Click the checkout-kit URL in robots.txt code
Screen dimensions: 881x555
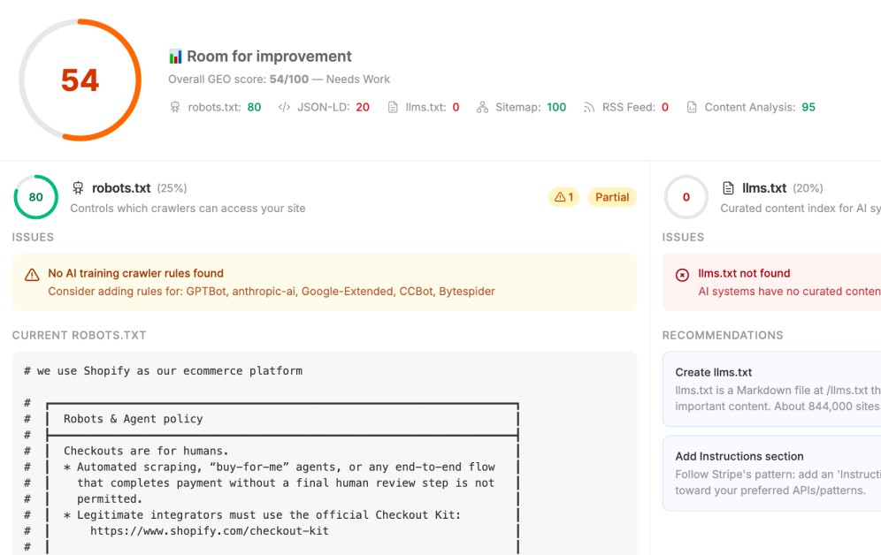(x=210, y=531)
